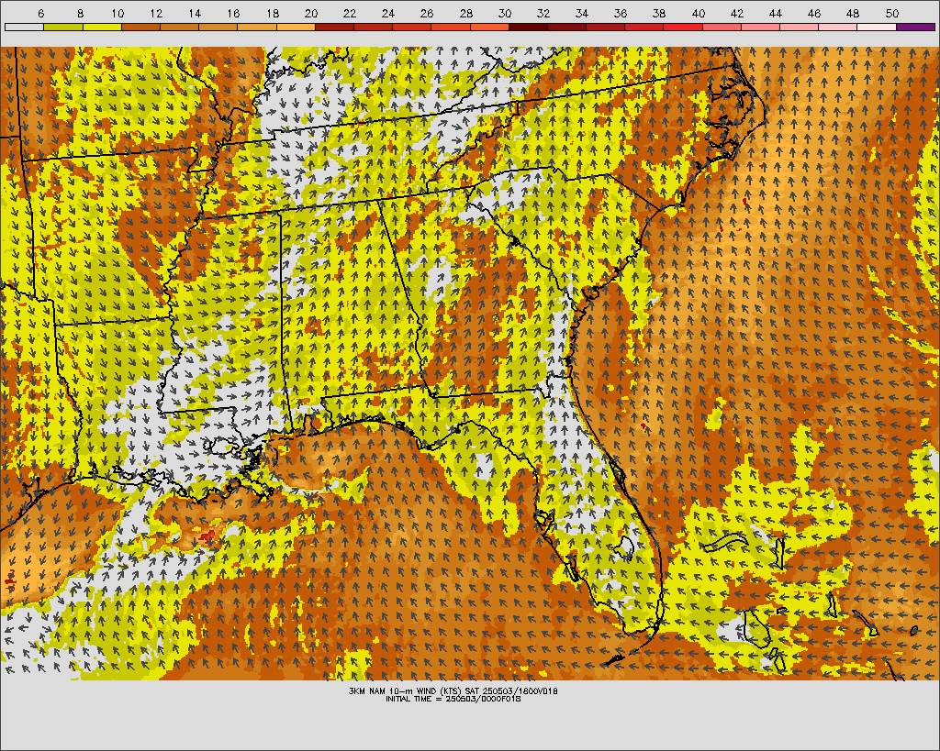Click the legend swatch between 10 and 12
Screen dimensions: 940x751
click(140, 27)
